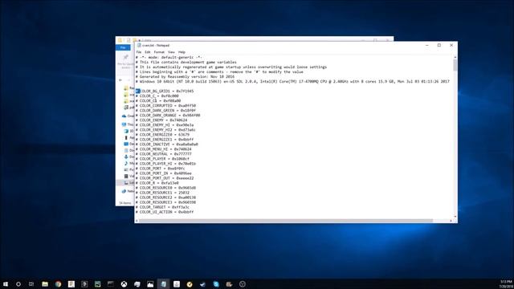The image size is (514, 289).
Task: Switch to active Notepad taskbar button
Action: click(x=163, y=284)
